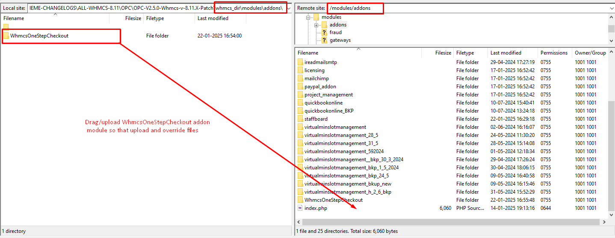Click the local WhmcsOneStepCheckout folder icon
This screenshot has height=238, width=615.
[x=6, y=36]
